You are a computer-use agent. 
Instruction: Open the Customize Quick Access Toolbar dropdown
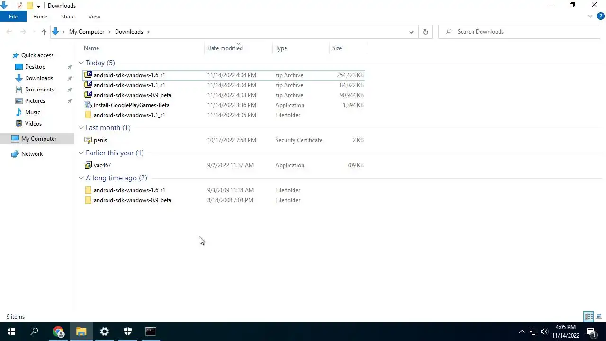[39, 6]
